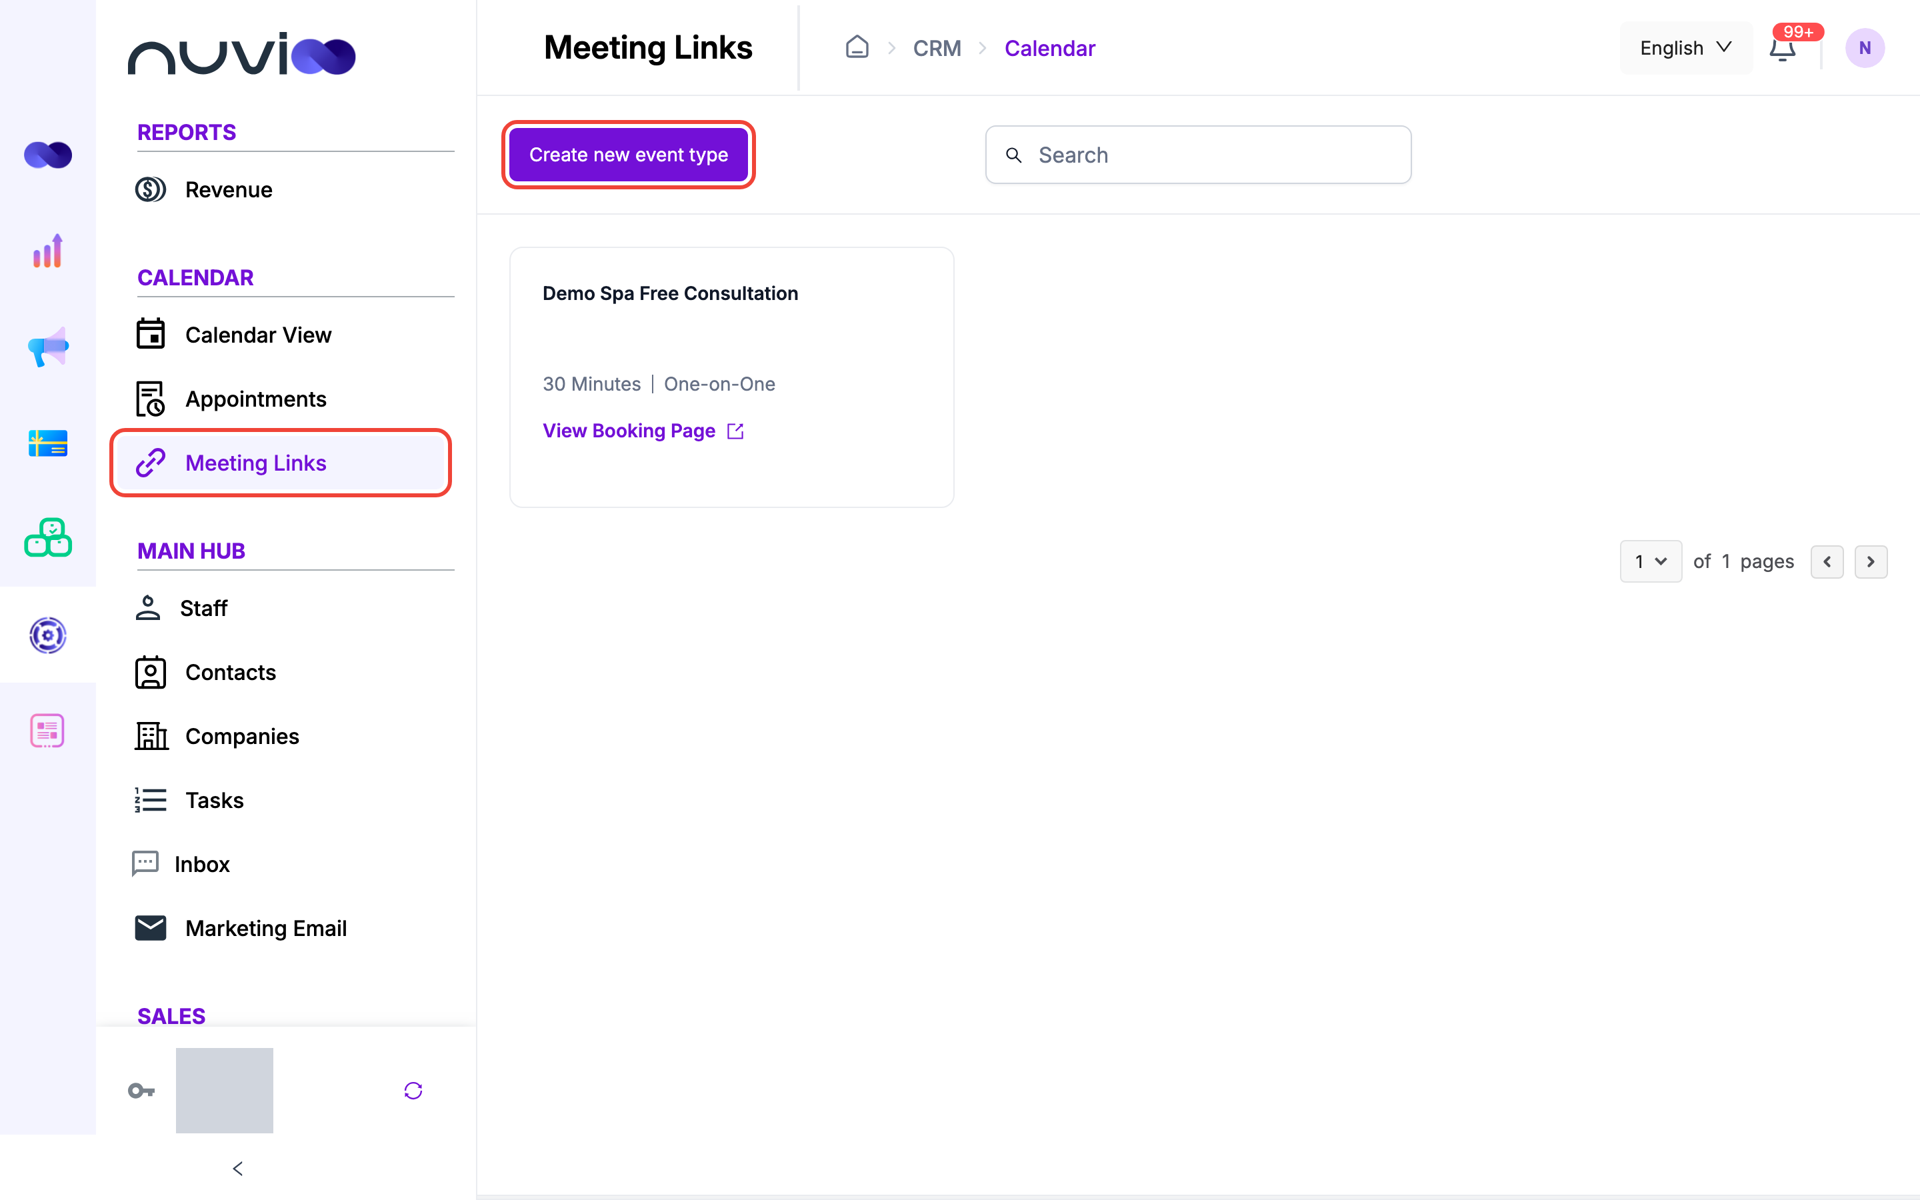Click the nuvi logo in the sidebar header
Viewport: 1920px width, 1200px height.
click(241, 54)
